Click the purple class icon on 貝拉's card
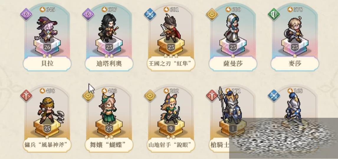This screenshot has height=159, width=338. (26, 14)
